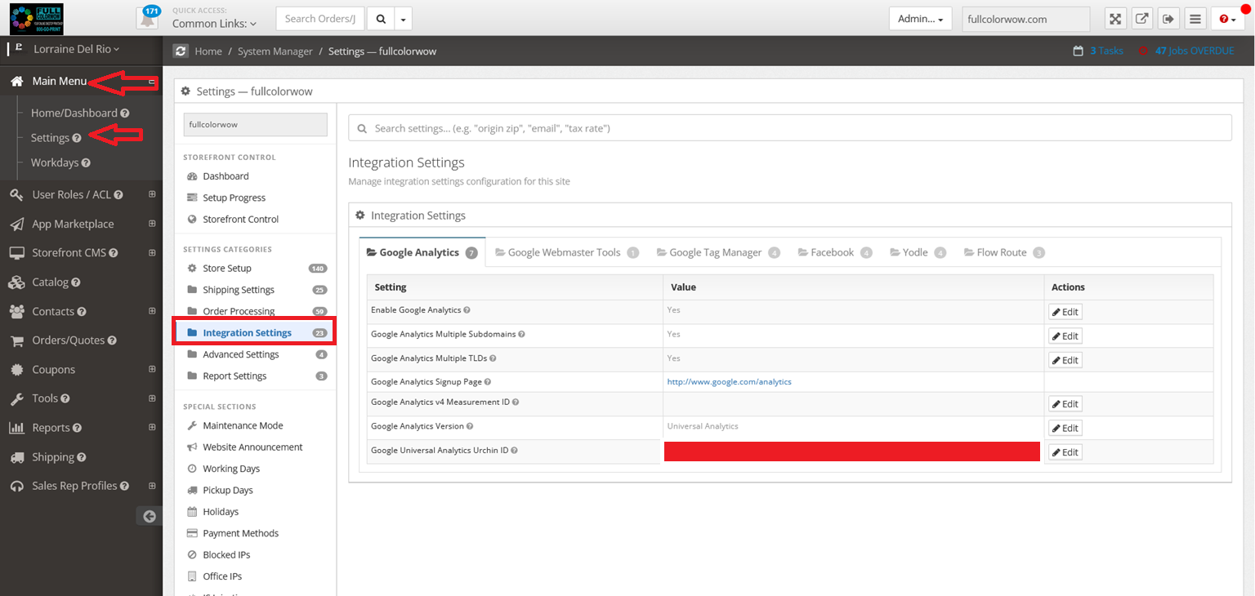Click the Sales Rep Profiles headset icon

point(16,486)
